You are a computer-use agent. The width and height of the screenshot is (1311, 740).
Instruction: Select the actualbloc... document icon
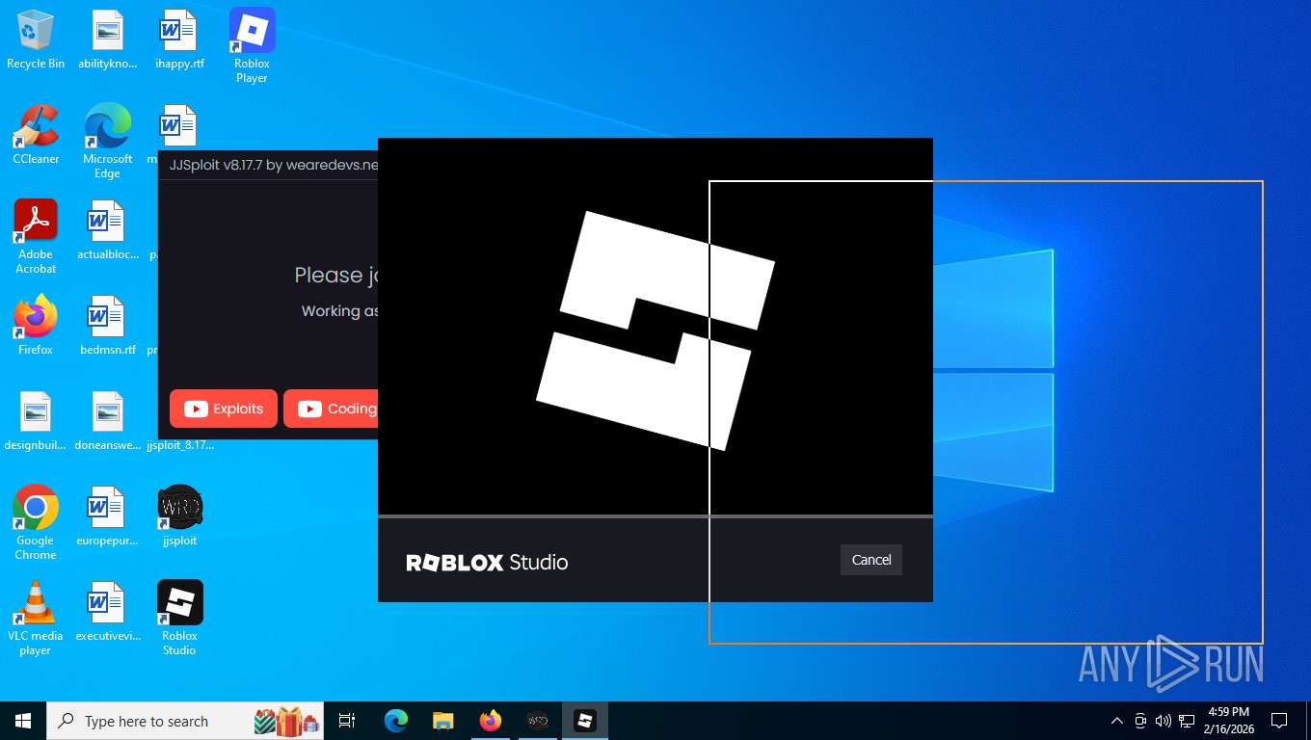(107, 230)
